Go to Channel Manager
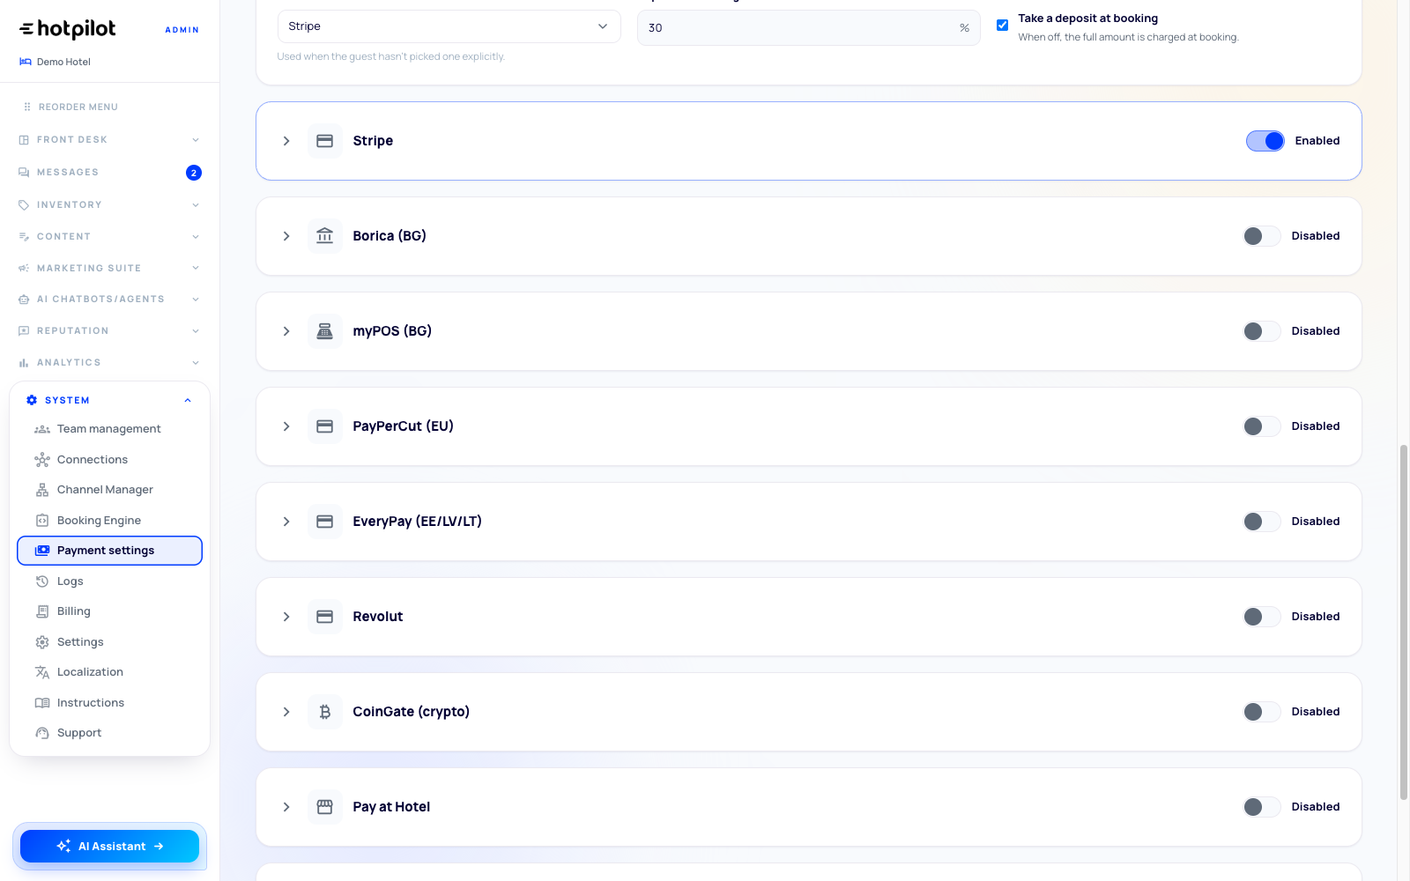This screenshot has width=1410, height=881. point(109,490)
